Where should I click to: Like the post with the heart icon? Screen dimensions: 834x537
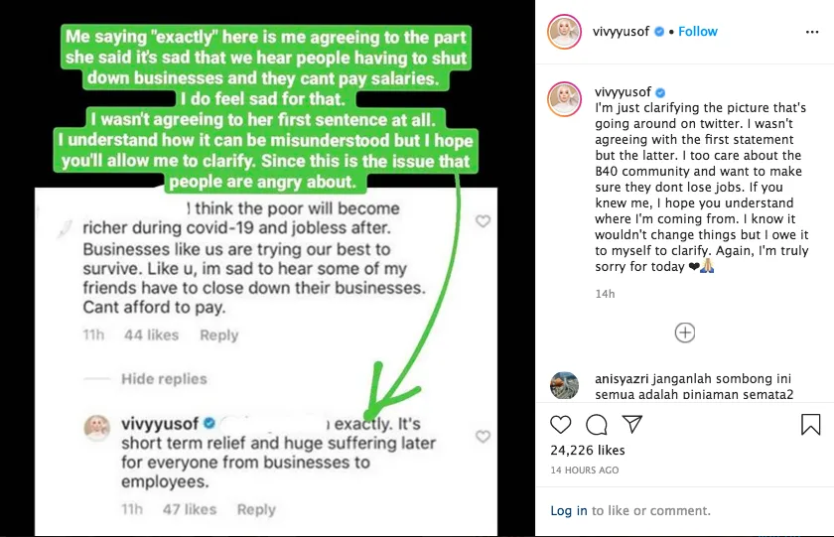[561, 425]
